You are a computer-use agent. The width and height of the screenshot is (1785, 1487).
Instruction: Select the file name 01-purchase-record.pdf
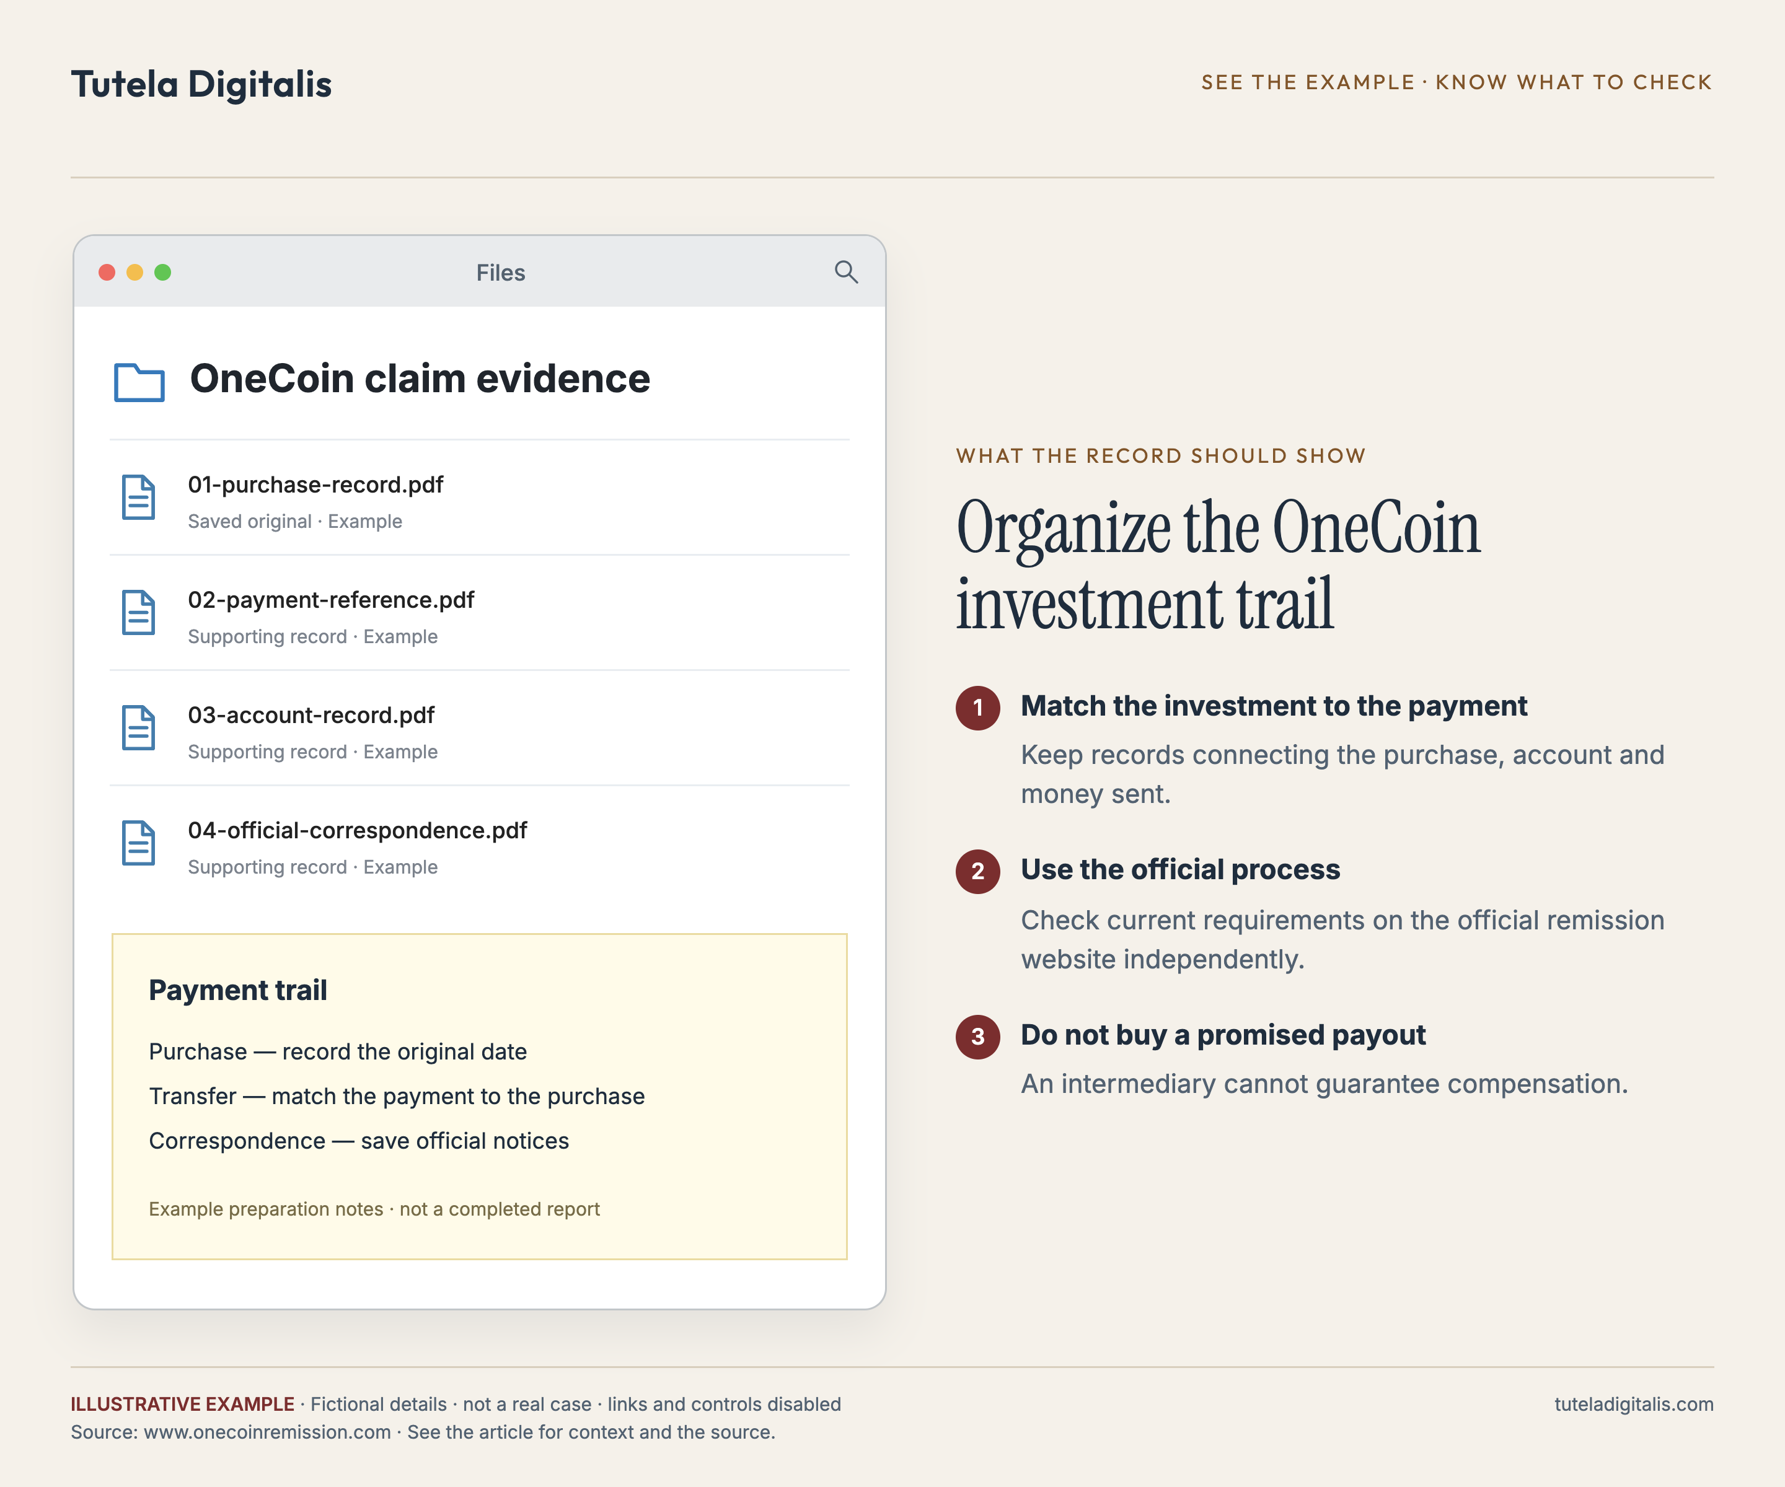[315, 485]
